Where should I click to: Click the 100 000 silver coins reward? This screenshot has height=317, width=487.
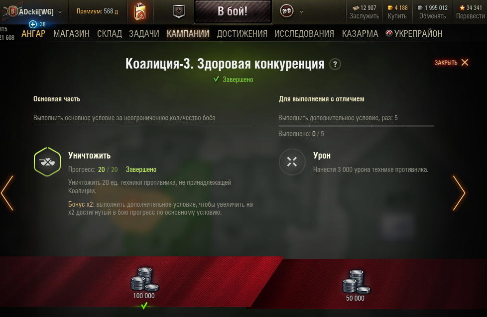click(x=144, y=283)
